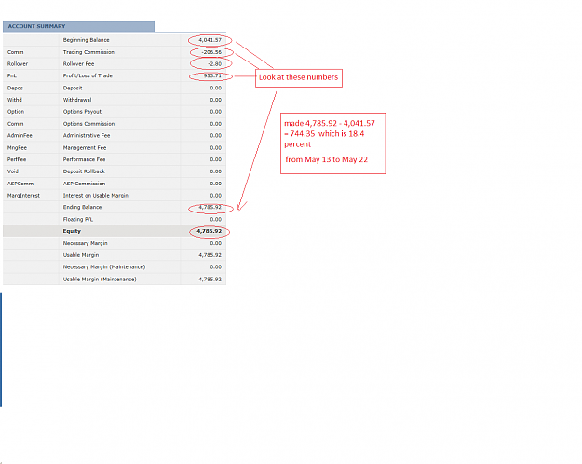
Task: Select the 'Administrative Fee' label
Action: tap(87, 136)
